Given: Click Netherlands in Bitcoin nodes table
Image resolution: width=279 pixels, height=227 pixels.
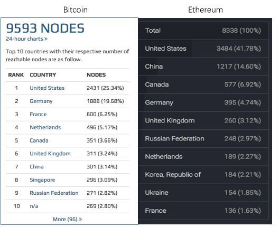Looking at the screenshot, I should [45, 127].
